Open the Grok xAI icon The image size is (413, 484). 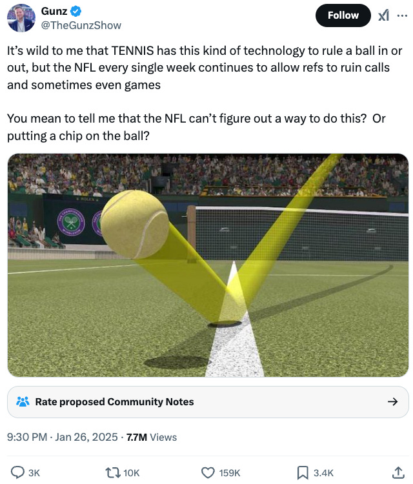click(384, 15)
